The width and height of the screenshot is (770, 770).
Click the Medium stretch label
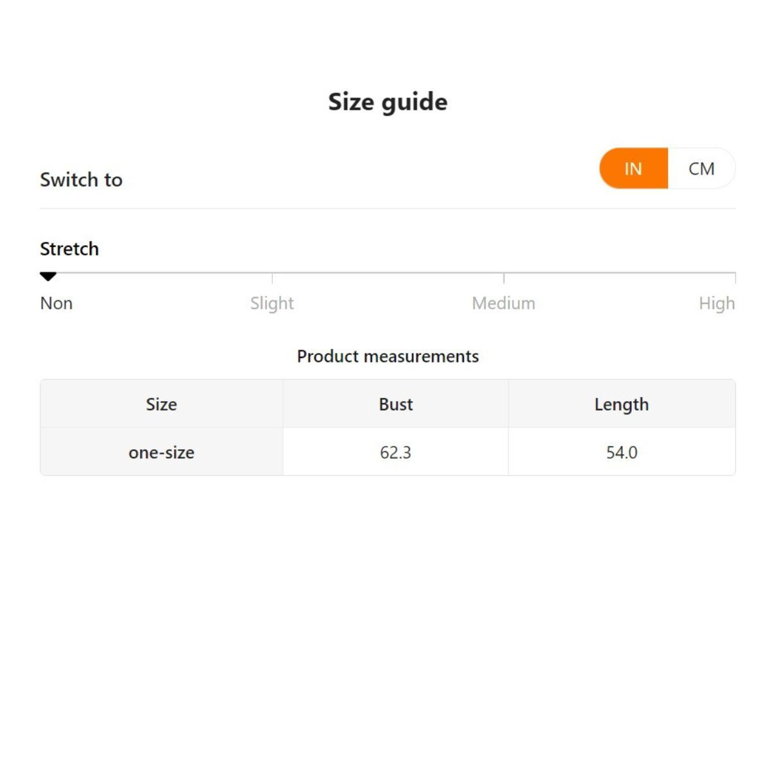(x=504, y=304)
